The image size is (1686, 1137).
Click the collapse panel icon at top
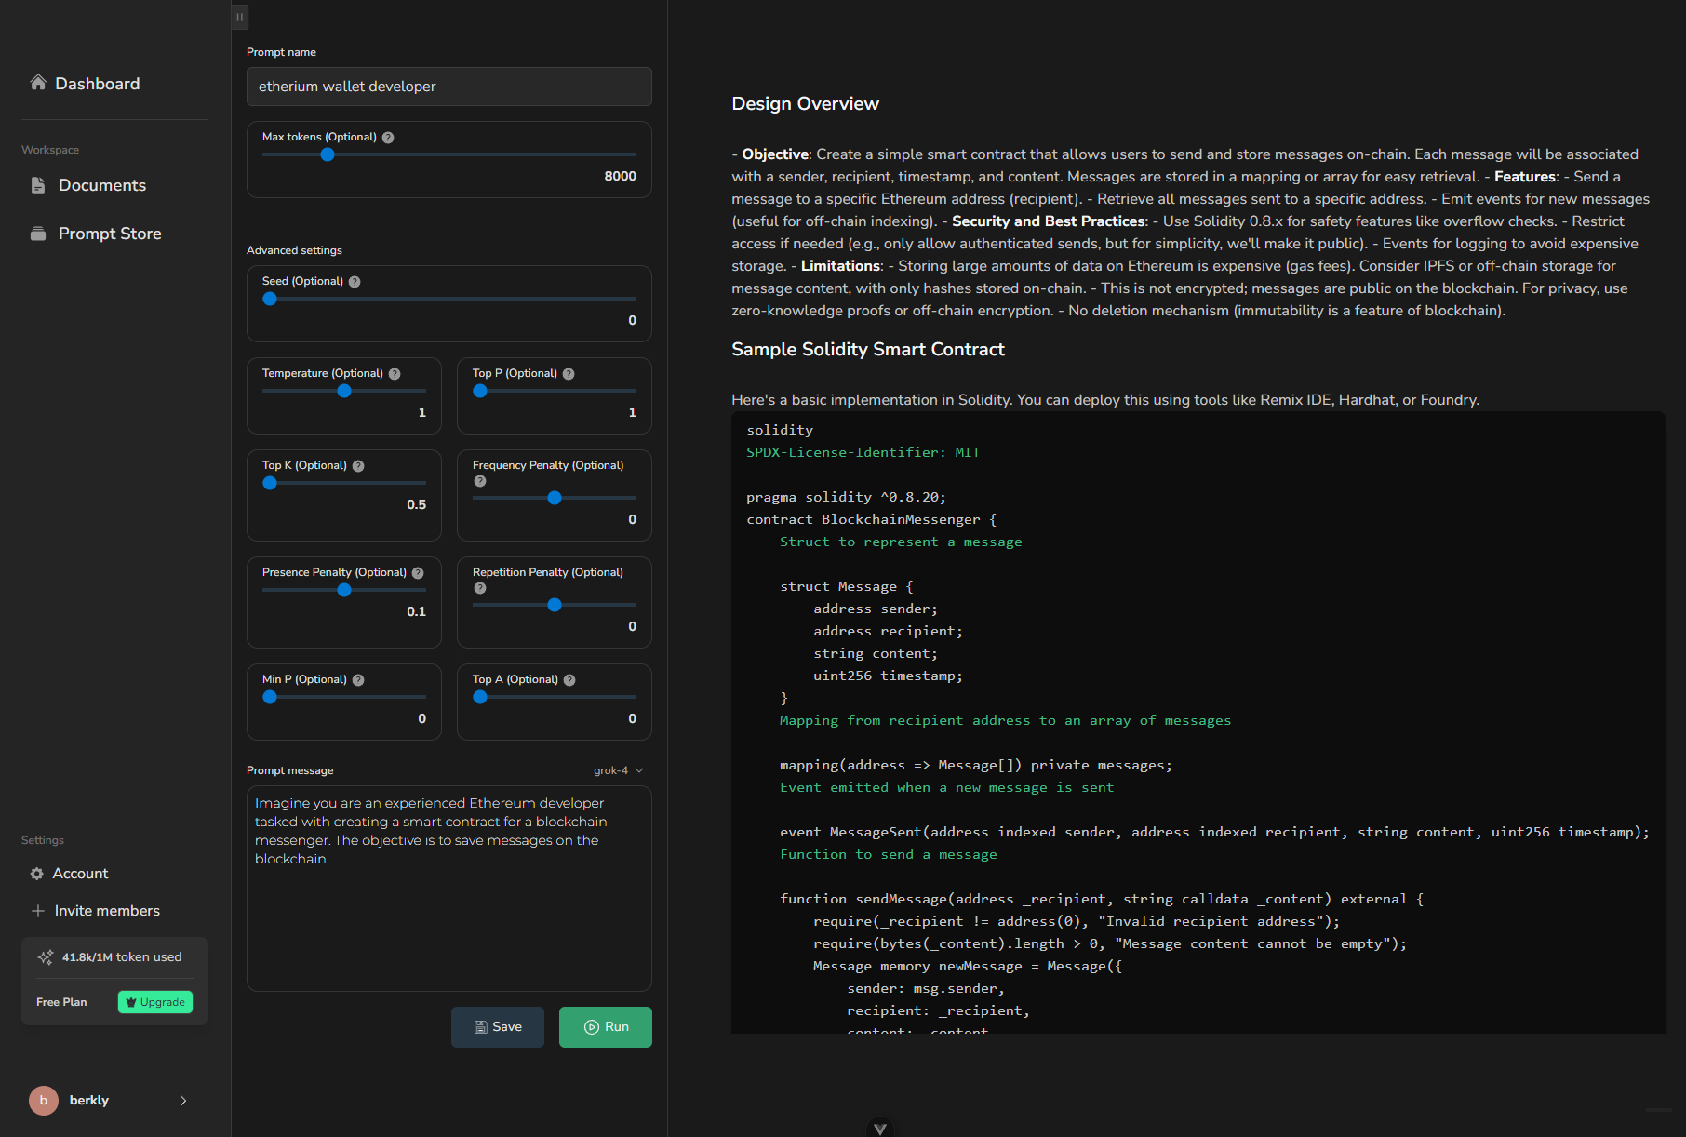pyautogui.click(x=240, y=17)
